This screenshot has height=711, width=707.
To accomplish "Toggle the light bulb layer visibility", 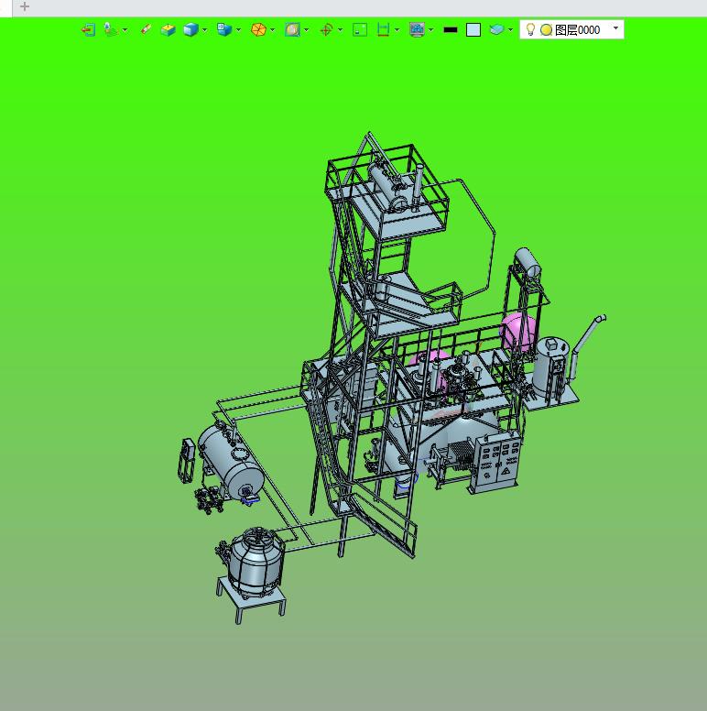I will [x=530, y=30].
